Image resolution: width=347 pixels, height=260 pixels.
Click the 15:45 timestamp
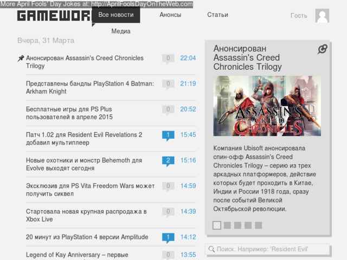(188, 135)
